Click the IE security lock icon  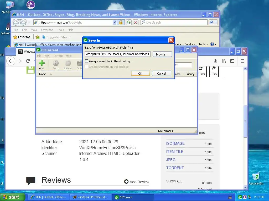point(121,22)
